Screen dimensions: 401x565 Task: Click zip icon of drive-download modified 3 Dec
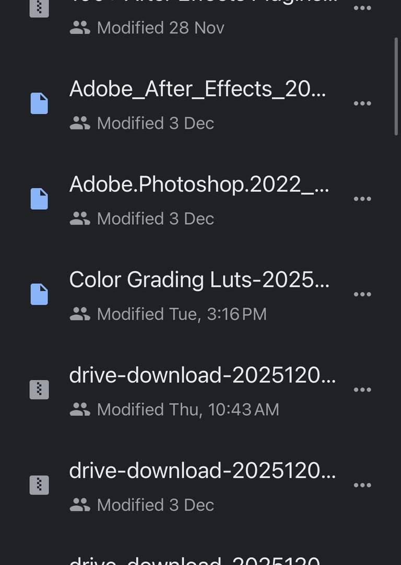click(39, 485)
